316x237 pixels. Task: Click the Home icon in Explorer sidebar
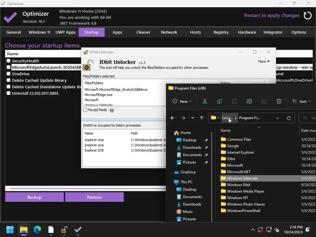pos(176,133)
